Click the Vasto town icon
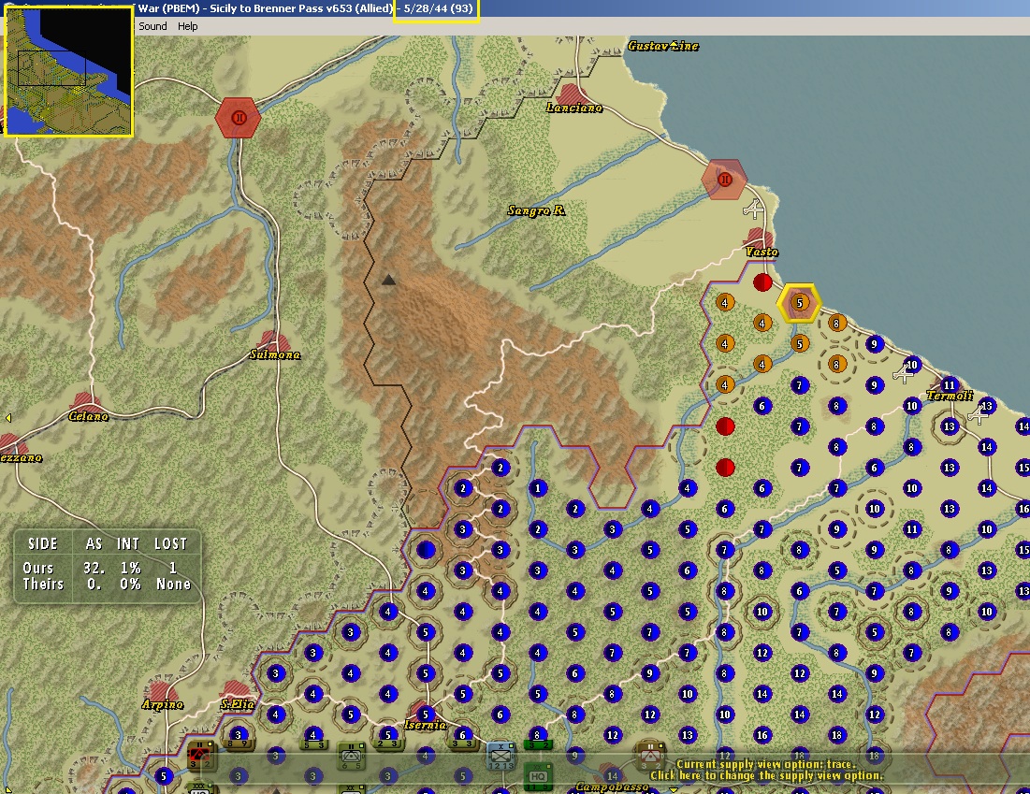The width and height of the screenshot is (1030, 794). 759,238
